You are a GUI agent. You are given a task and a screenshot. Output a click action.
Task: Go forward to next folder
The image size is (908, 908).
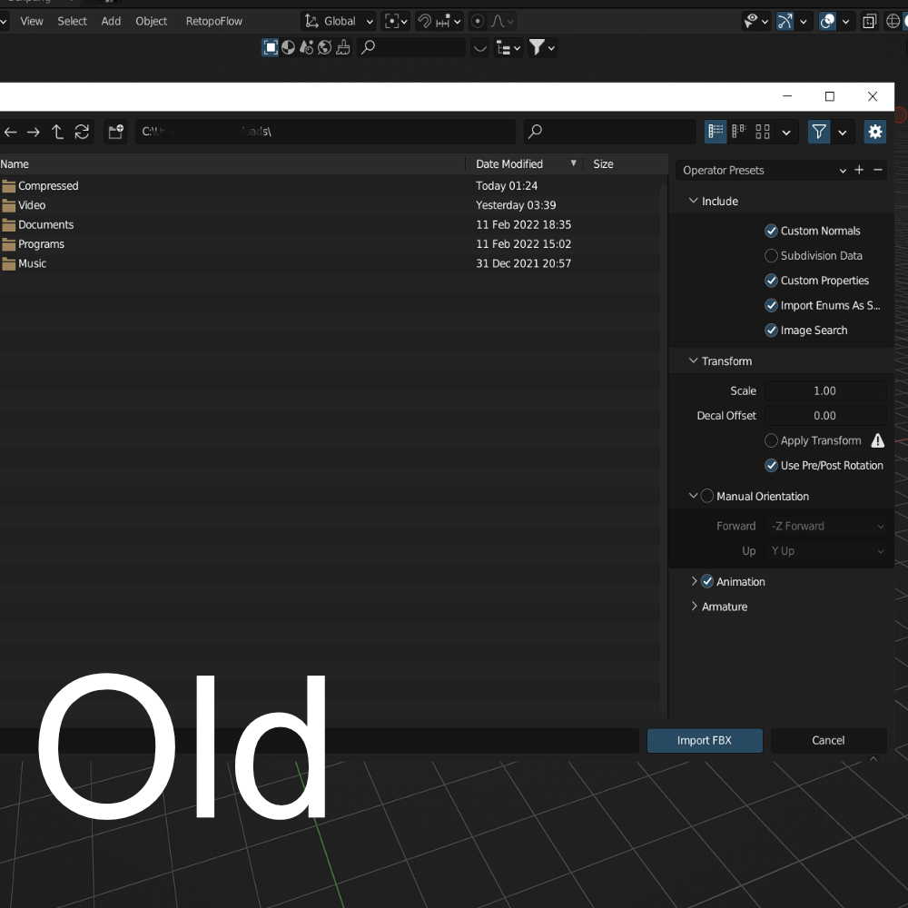[x=34, y=132]
